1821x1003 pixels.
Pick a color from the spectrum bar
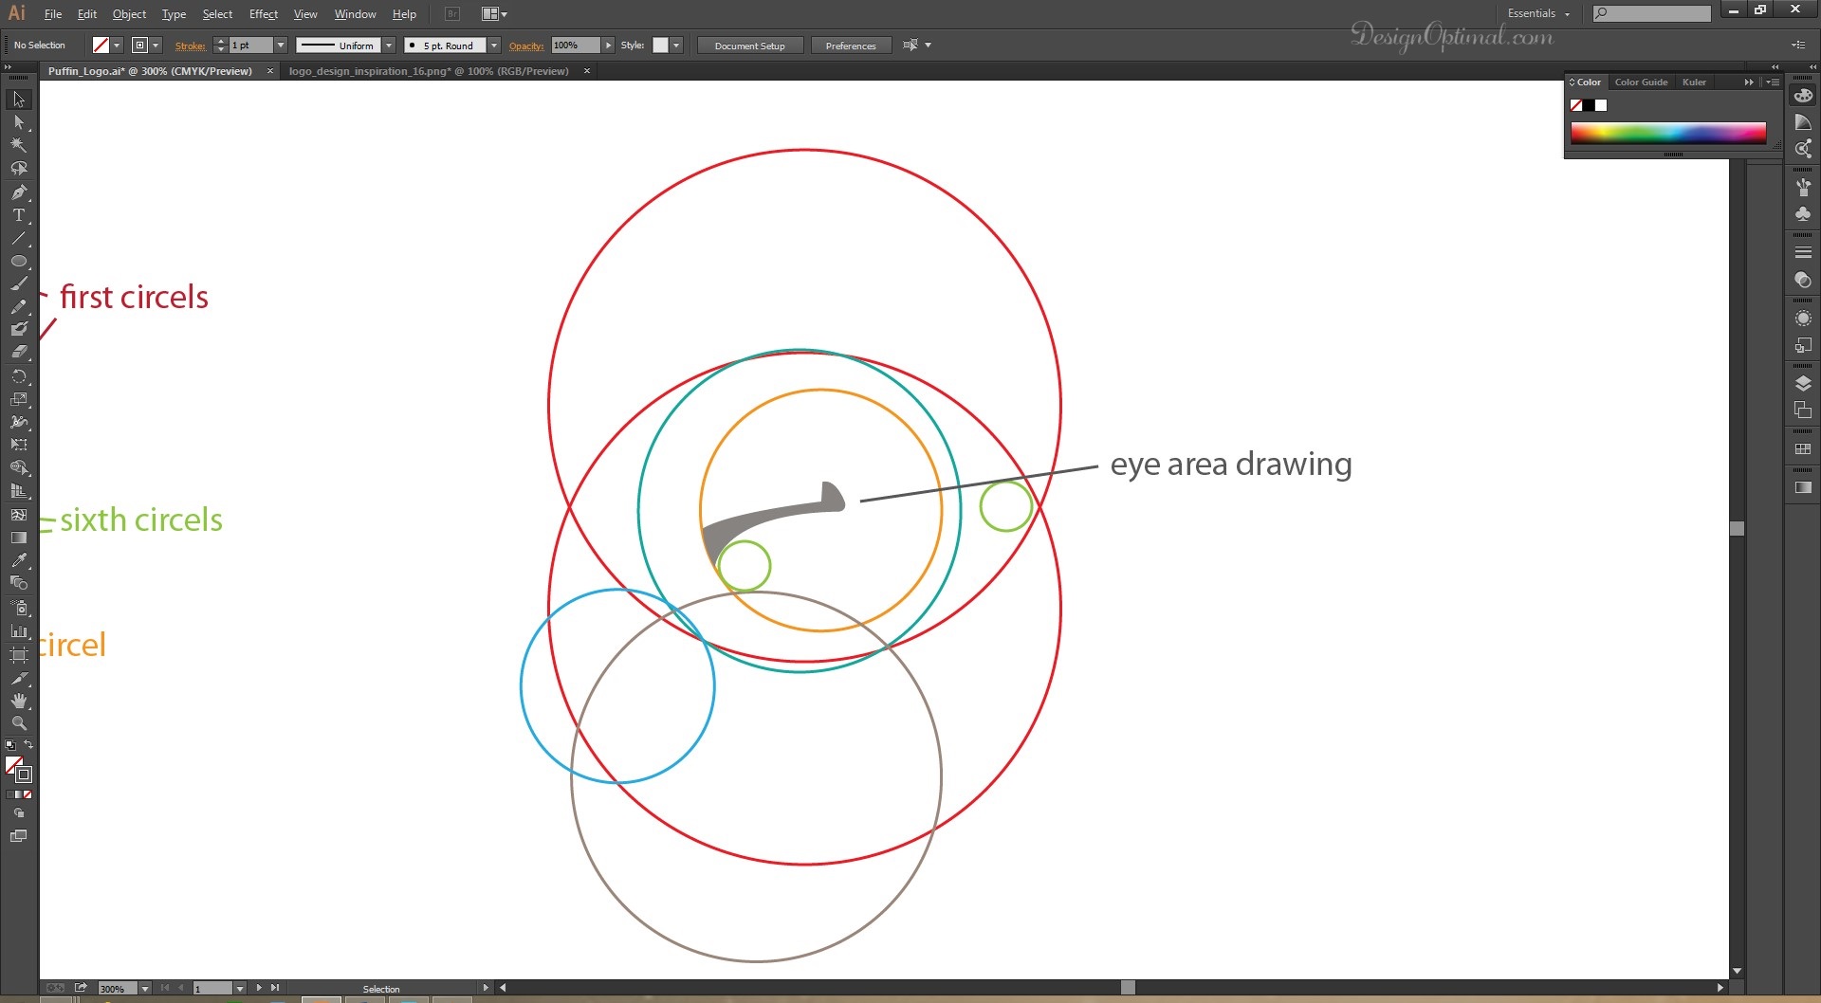1668,133
